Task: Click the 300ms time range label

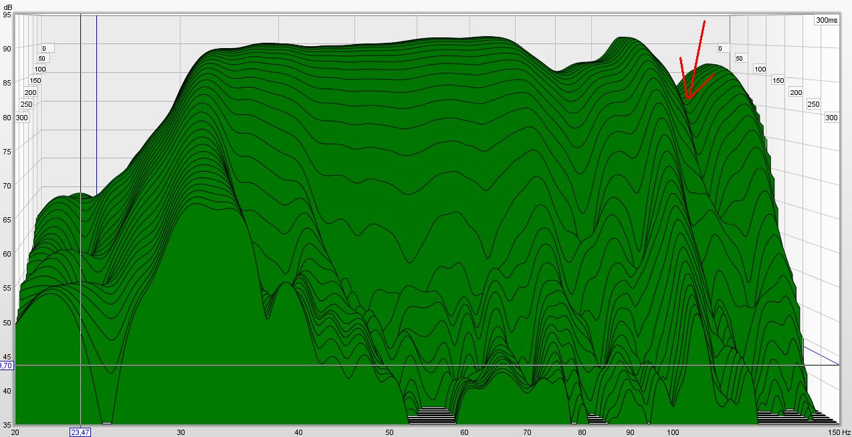Action: [x=827, y=20]
